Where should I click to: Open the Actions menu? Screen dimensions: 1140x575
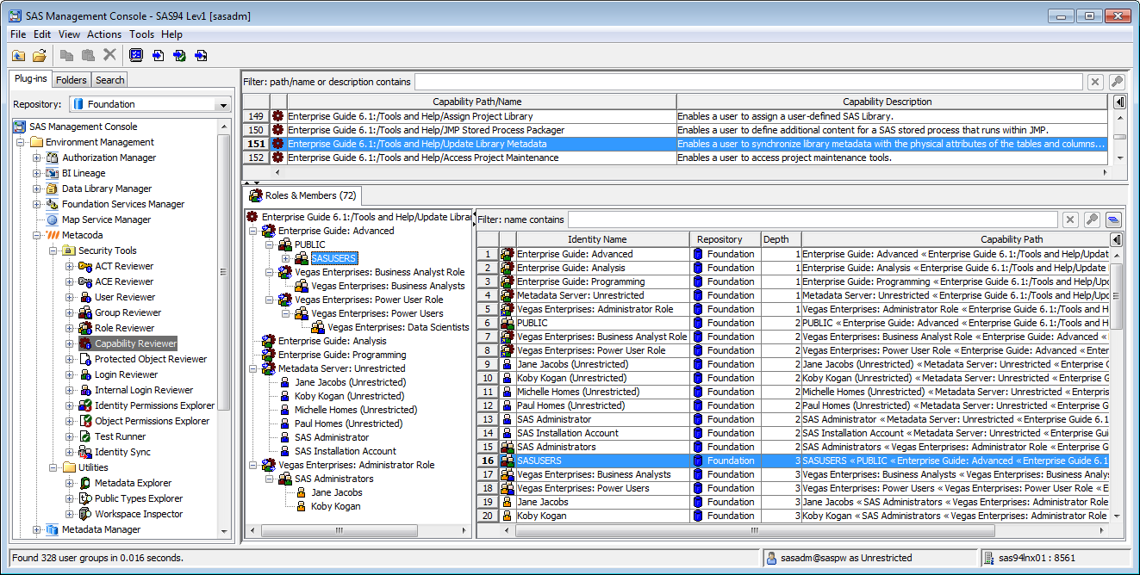pos(104,34)
